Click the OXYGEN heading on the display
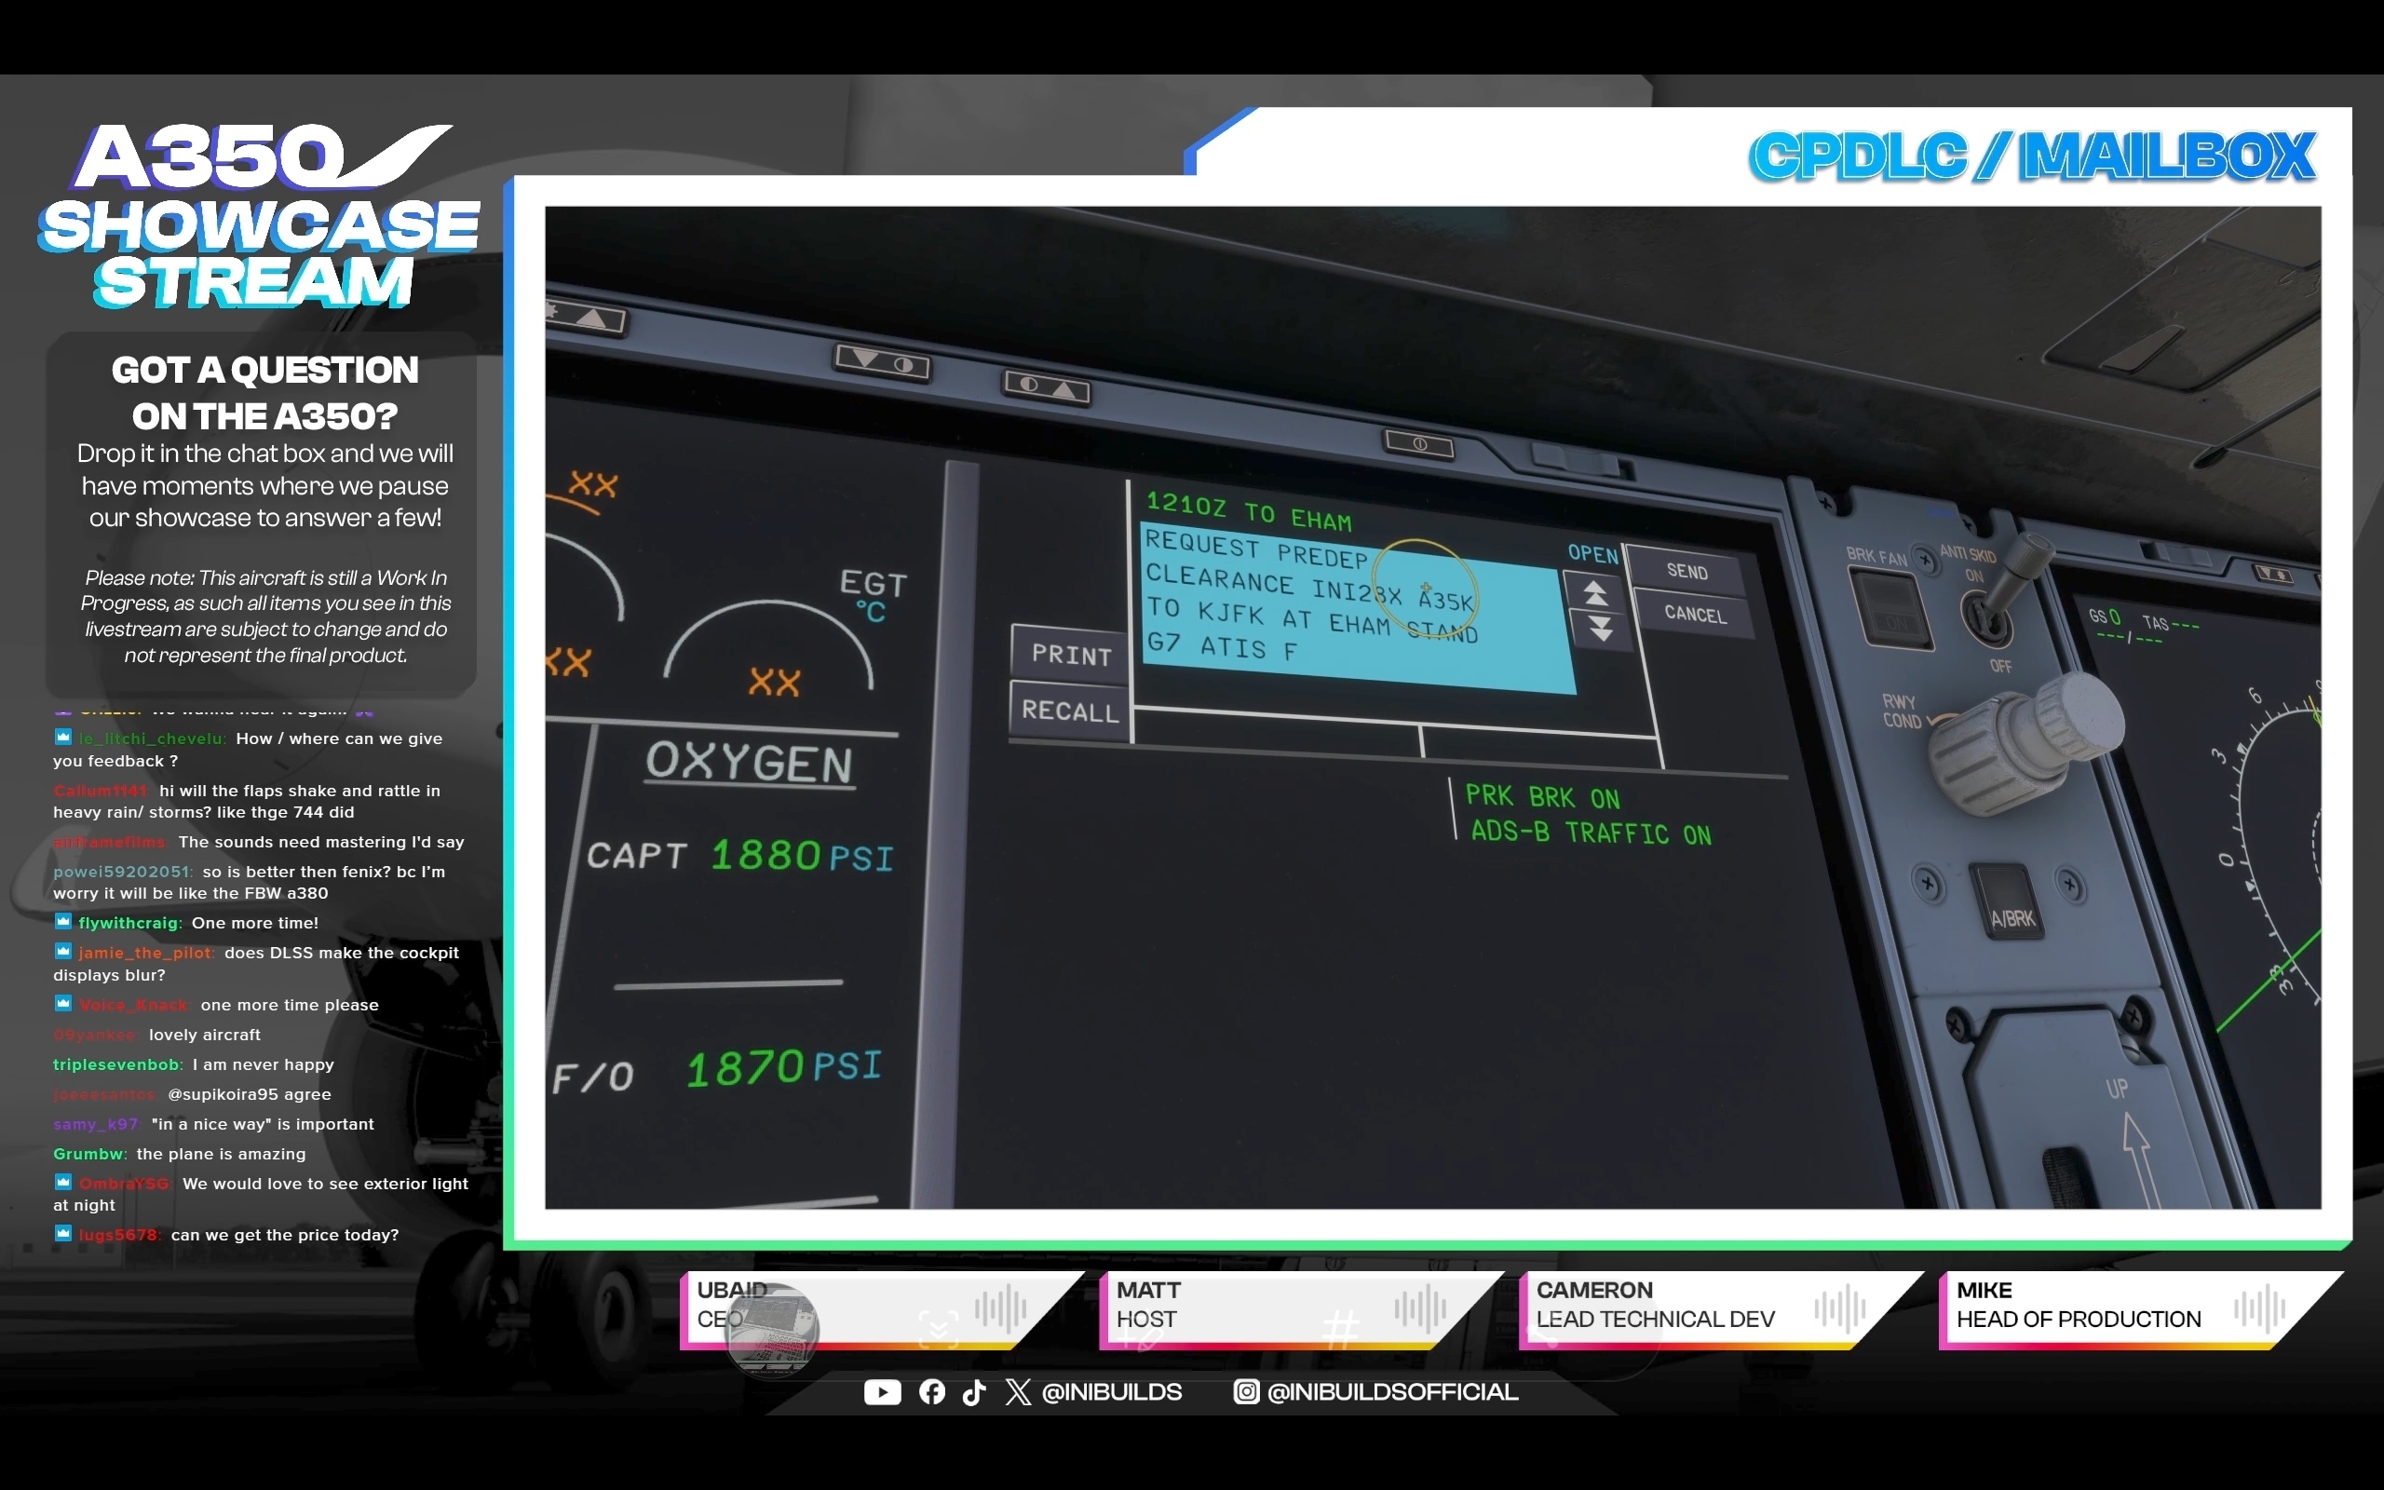This screenshot has width=2384, height=1490. pyautogui.click(x=749, y=764)
